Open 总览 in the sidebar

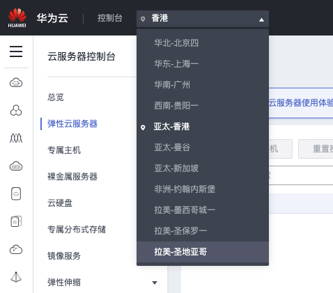[56, 97]
